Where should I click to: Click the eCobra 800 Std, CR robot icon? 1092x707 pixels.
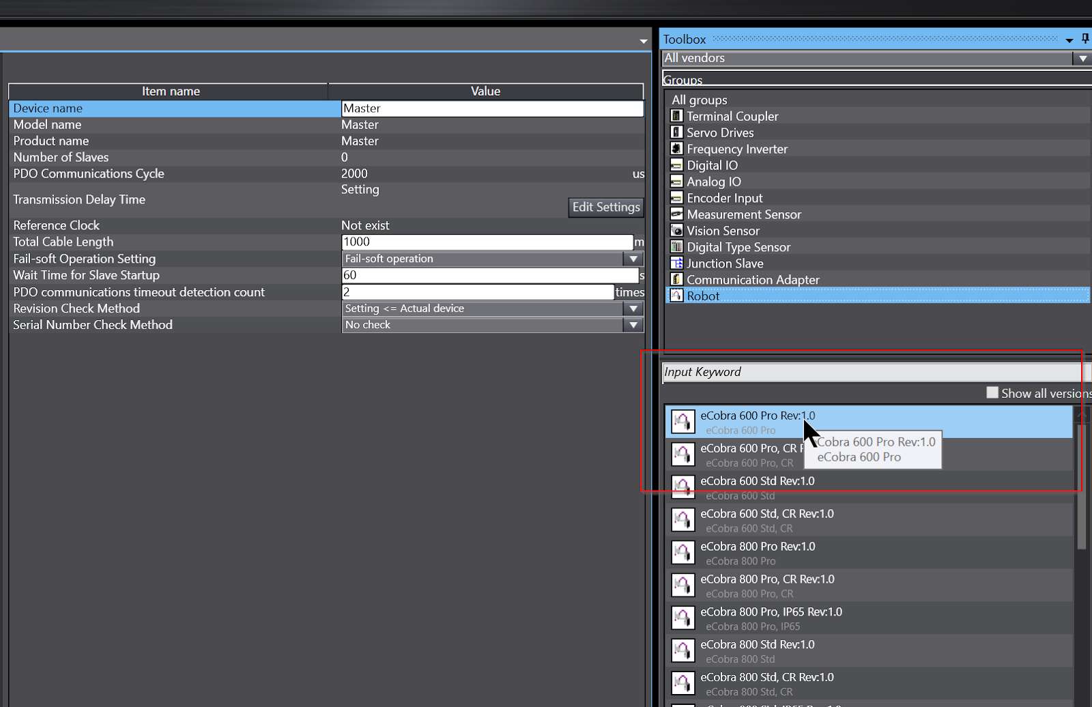682,684
